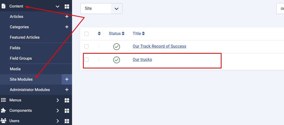284x125 pixels.
Task: Click plus icon next to Site Modules
Action: [67, 79]
